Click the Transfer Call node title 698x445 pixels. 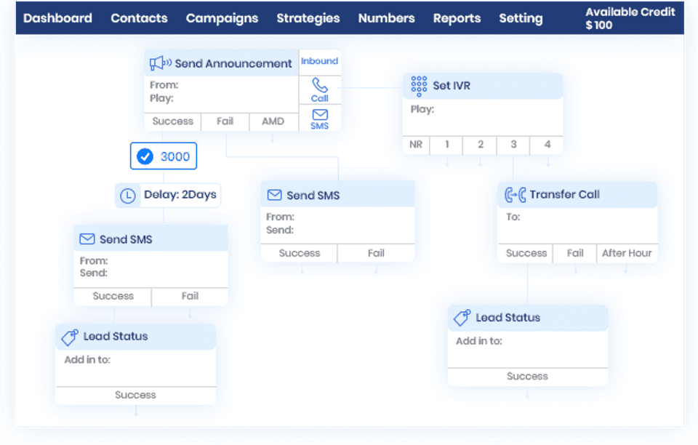[x=564, y=194]
